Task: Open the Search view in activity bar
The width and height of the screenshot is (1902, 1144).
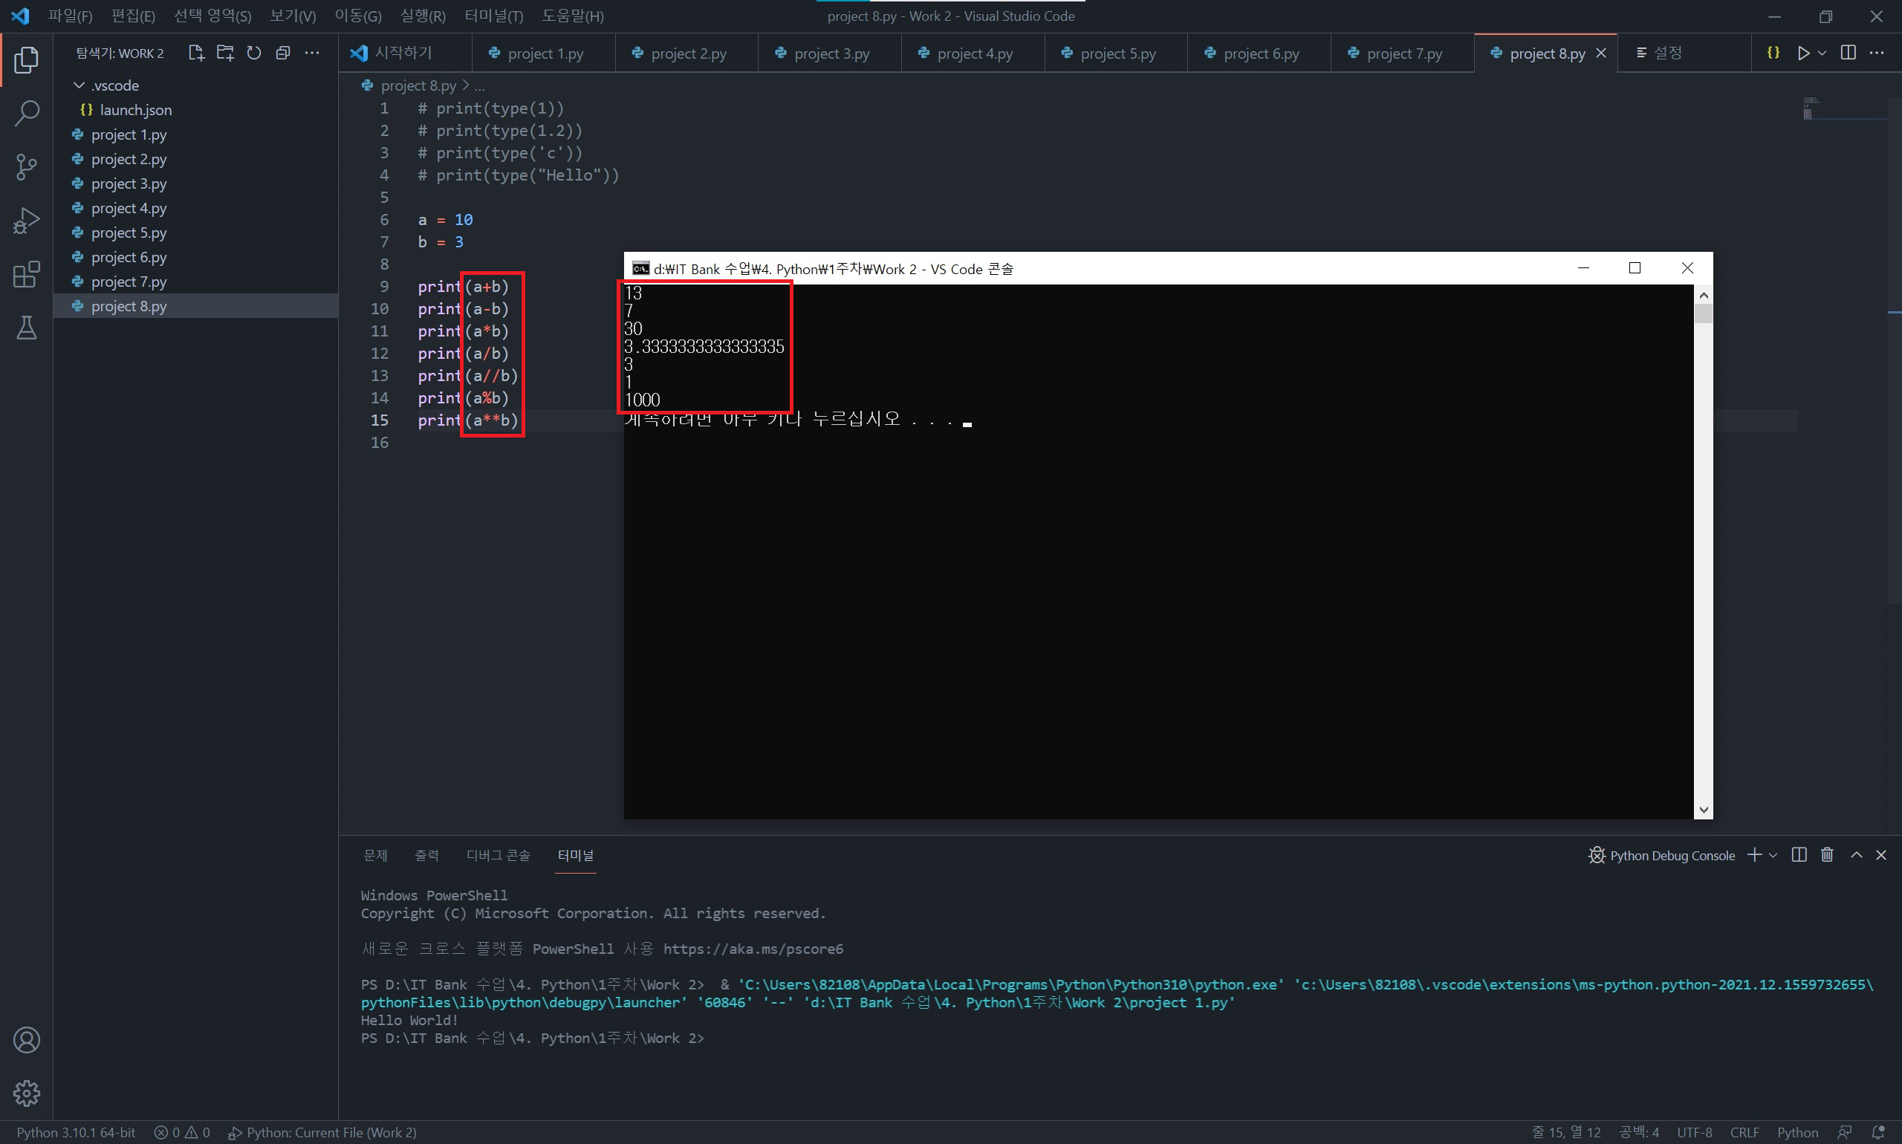Action: click(26, 113)
